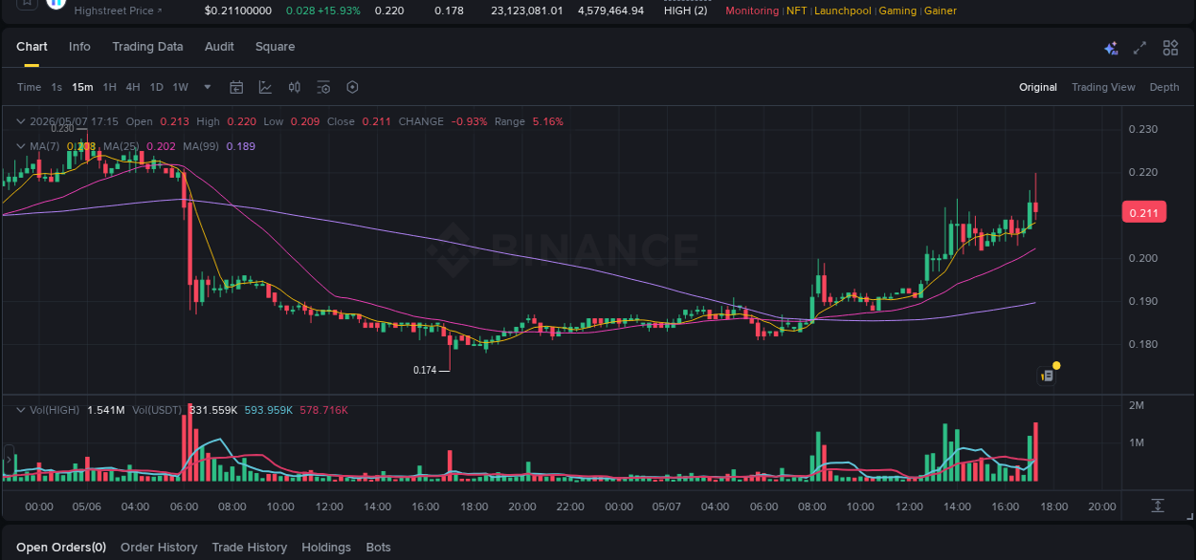The height and width of the screenshot is (560, 1196).
Task: Click the MA(25) indicator label
Action: click(x=121, y=146)
